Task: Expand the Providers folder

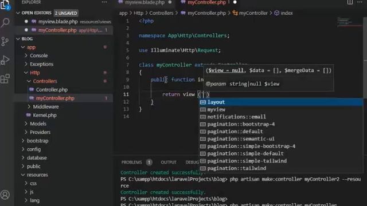Action: pos(26,132)
